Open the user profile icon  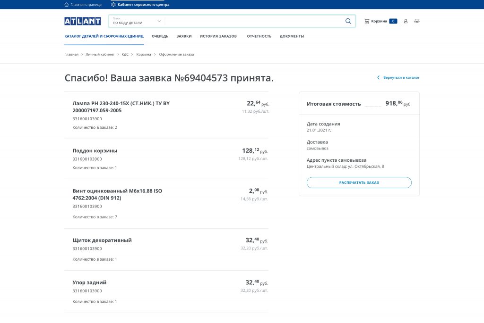click(406, 21)
